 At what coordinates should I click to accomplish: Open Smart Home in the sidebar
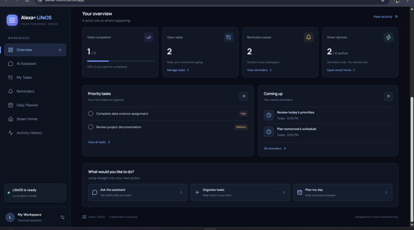coord(35,119)
